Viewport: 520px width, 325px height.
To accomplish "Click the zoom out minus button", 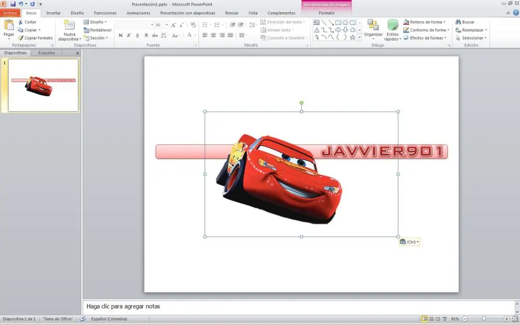I will tap(465, 319).
